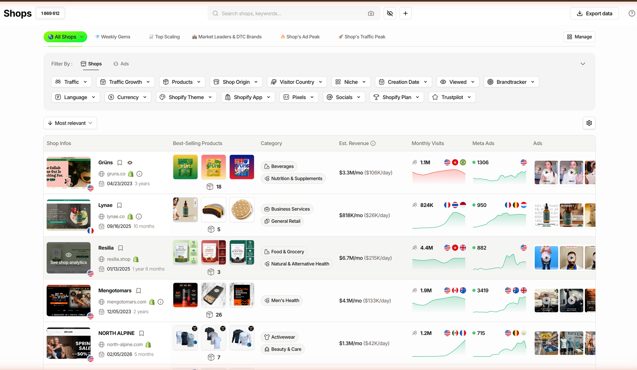Click the visitors icon beside 1.1M visits
This screenshot has width=637, height=370.
click(415, 162)
